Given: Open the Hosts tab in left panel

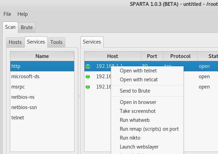Looking at the screenshot, I should pyautogui.click(x=15, y=42).
